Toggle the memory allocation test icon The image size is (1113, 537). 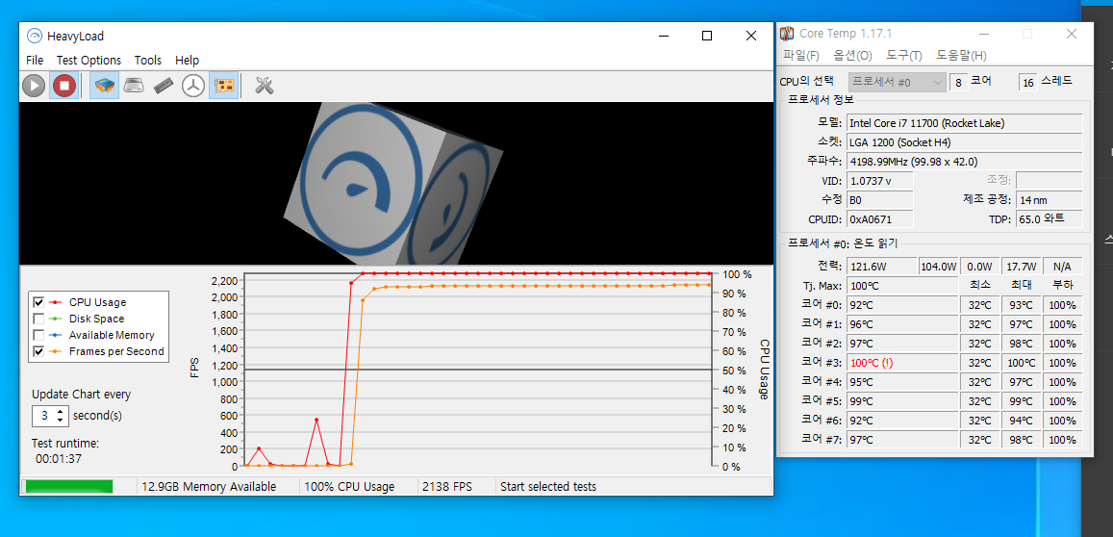(164, 86)
